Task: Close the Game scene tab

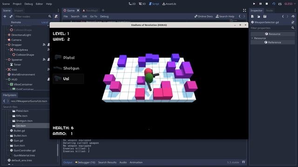Action: click(78, 10)
